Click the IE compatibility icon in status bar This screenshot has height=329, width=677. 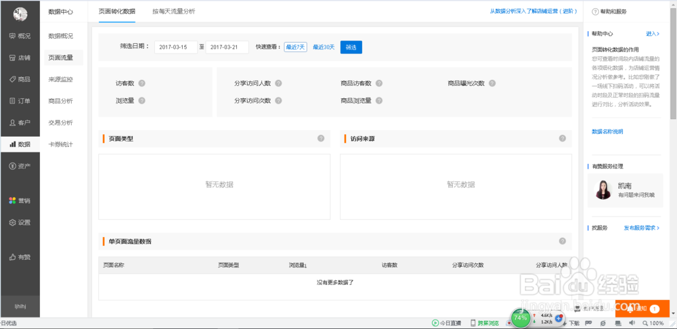[604, 323]
